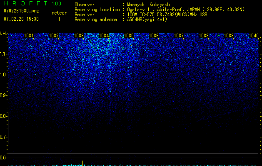Click the HROFFT 1.0.0 title text

pyautogui.click(x=32, y=3)
